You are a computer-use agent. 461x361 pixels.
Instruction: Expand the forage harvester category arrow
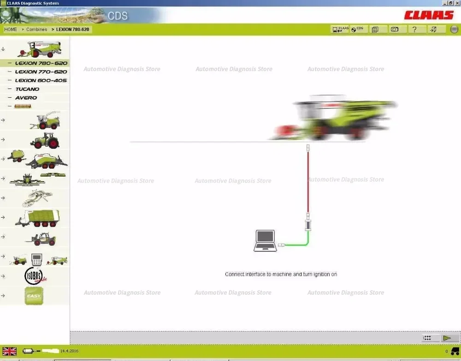click(3, 120)
